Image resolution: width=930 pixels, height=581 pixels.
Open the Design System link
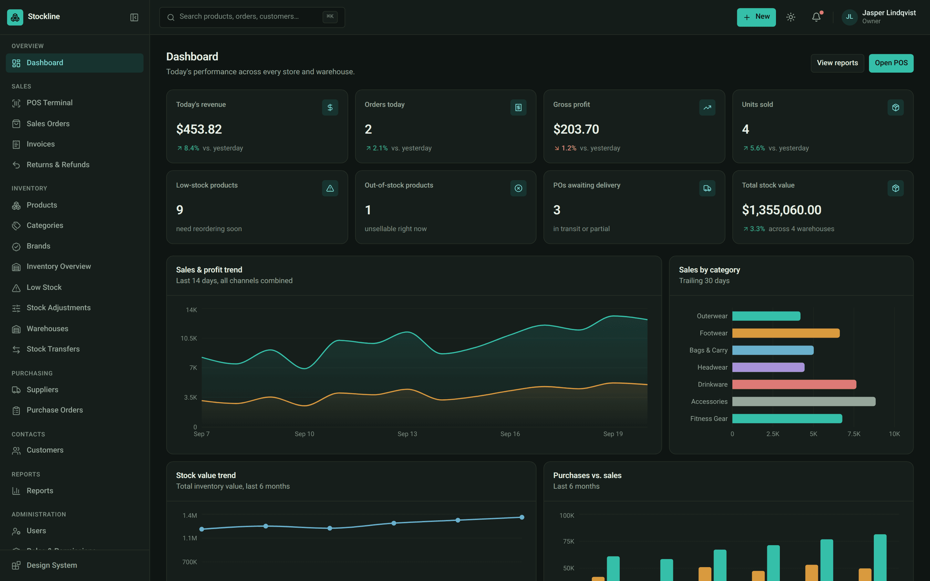(75, 565)
